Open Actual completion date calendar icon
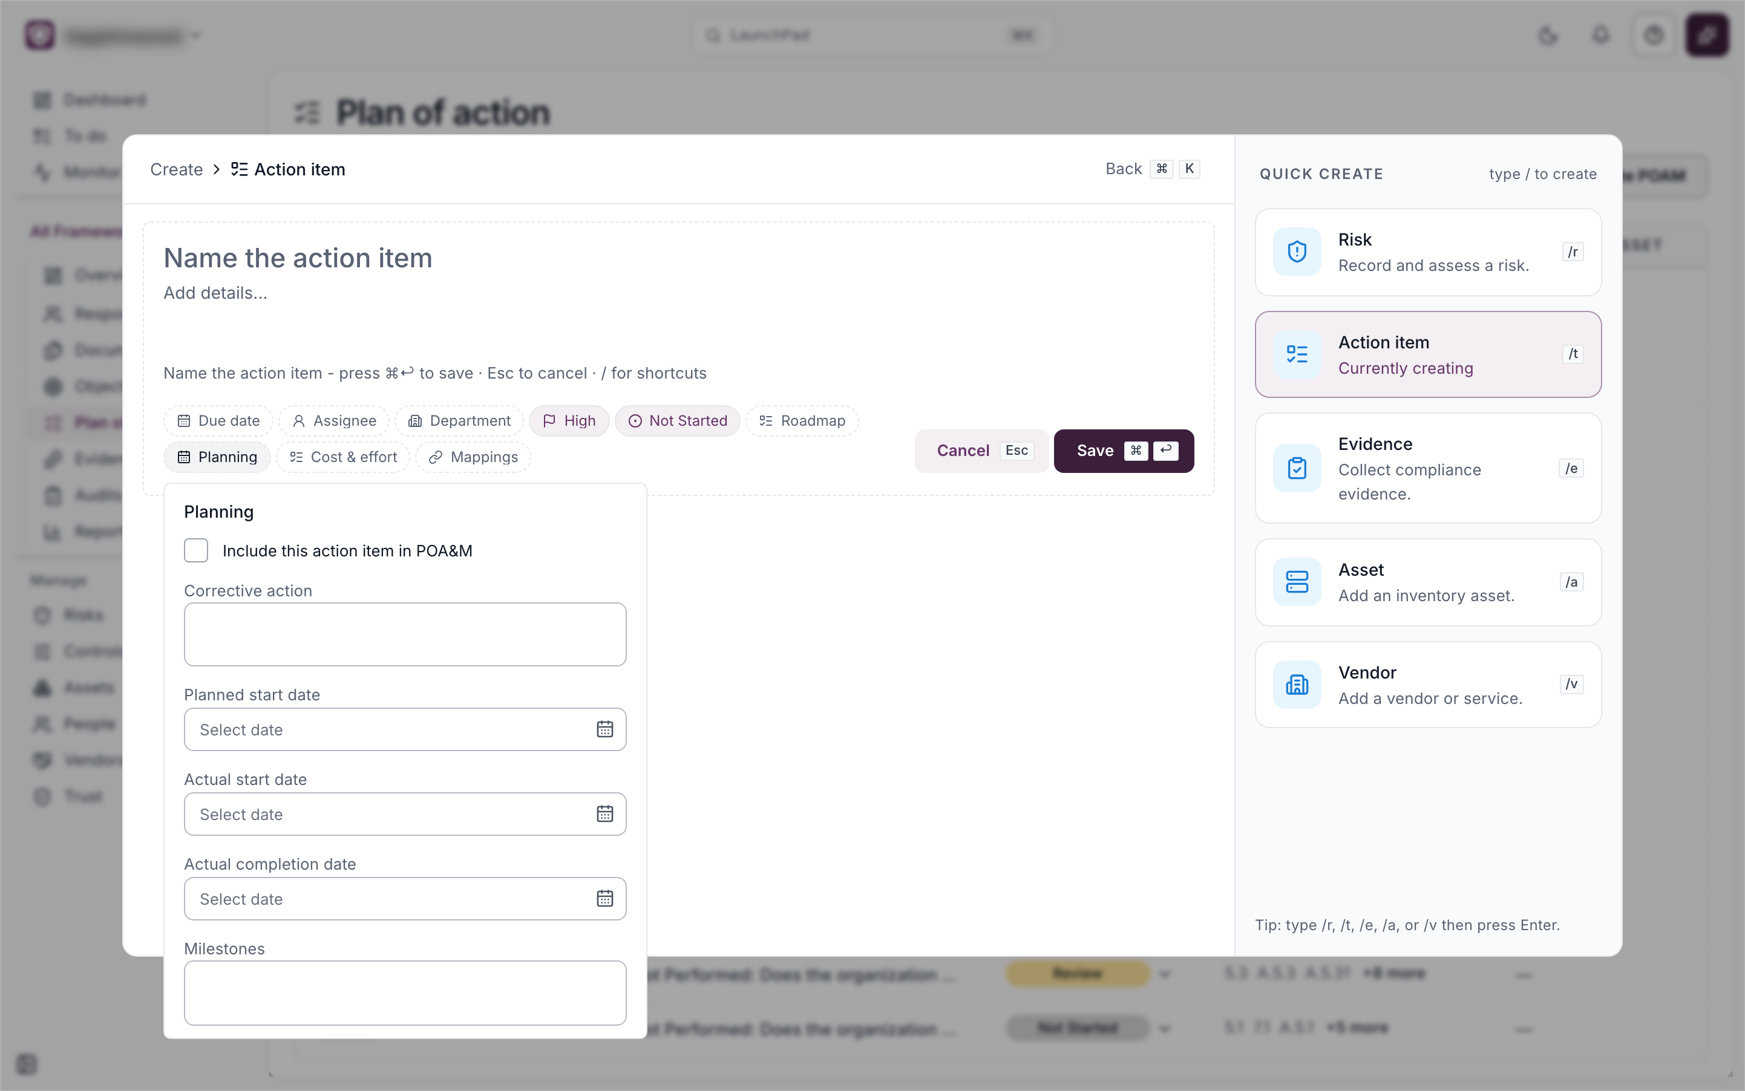This screenshot has height=1091, width=1745. pyautogui.click(x=605, y=898)
